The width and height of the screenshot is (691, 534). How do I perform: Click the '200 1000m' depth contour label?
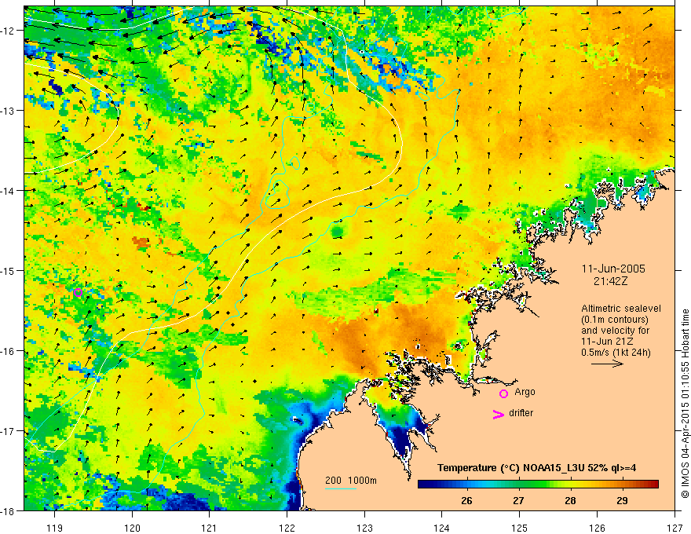[351, 481]
